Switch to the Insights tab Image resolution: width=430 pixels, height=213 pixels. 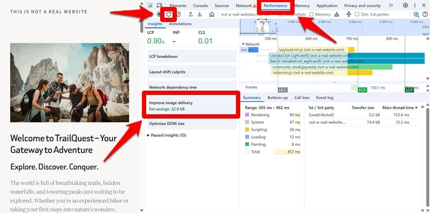155,24
